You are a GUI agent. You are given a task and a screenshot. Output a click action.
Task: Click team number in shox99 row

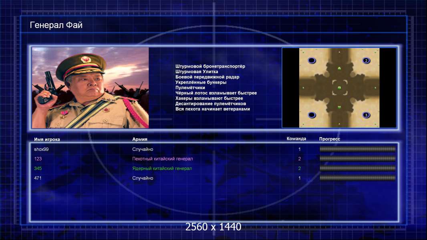[x=300, y=149]
